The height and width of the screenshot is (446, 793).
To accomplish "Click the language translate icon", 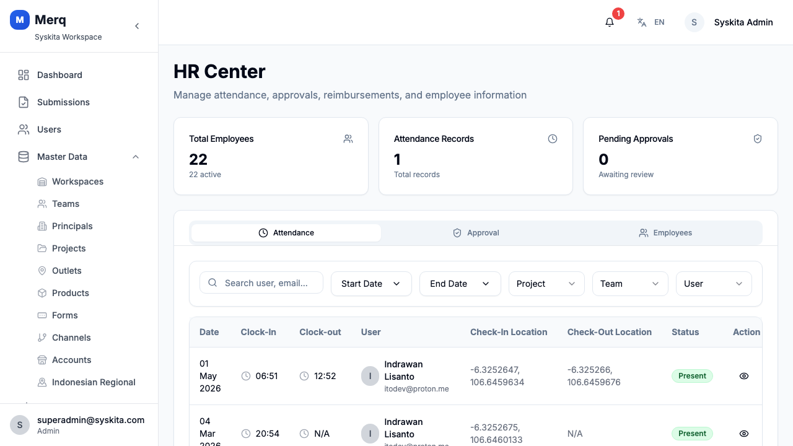I will tap(642, 22).
